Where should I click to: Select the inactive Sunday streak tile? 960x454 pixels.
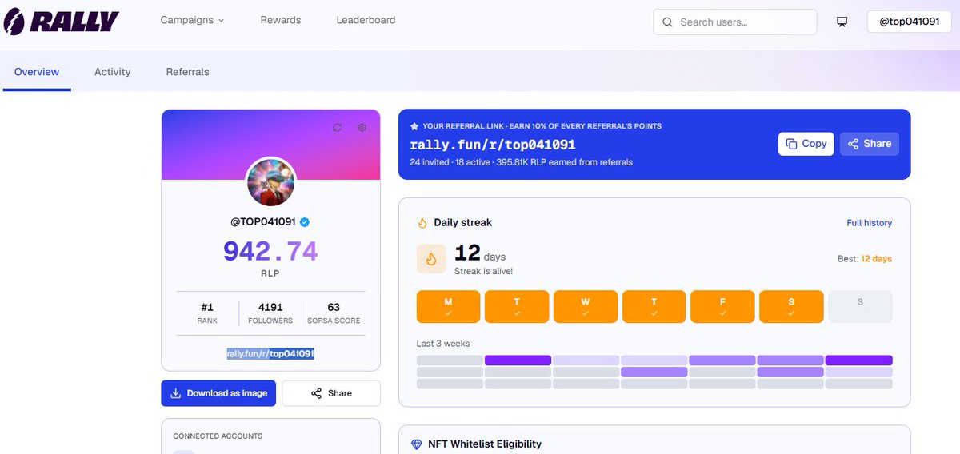point(860,306)
